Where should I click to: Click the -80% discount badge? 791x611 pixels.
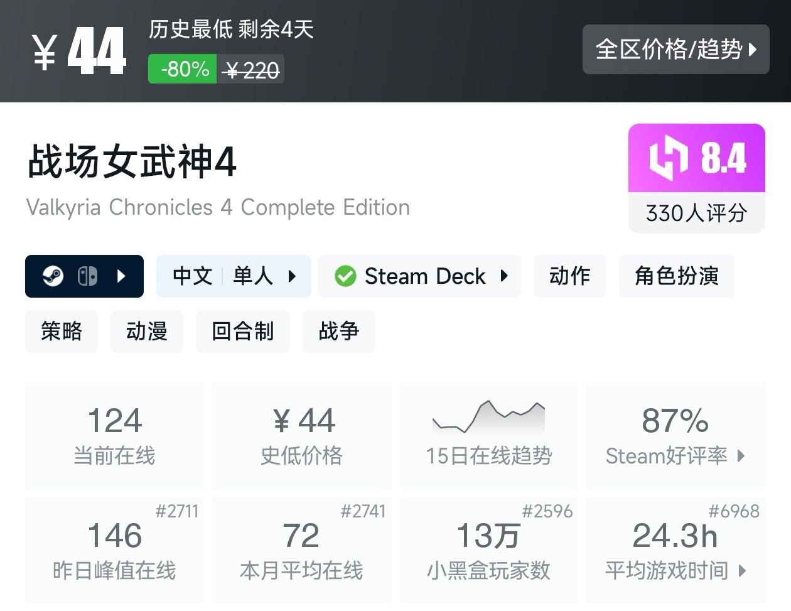[x=182, y=69]
